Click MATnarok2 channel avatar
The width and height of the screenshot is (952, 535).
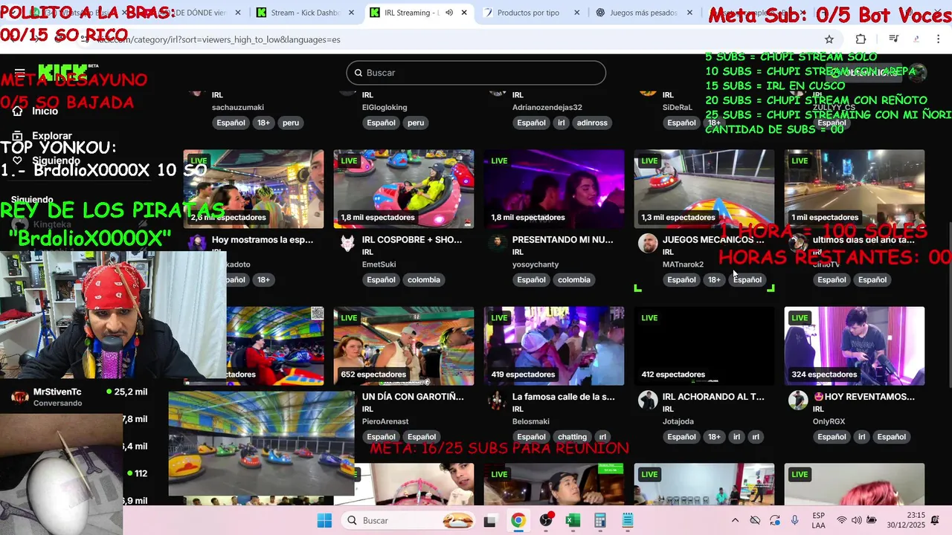(648, 243)
